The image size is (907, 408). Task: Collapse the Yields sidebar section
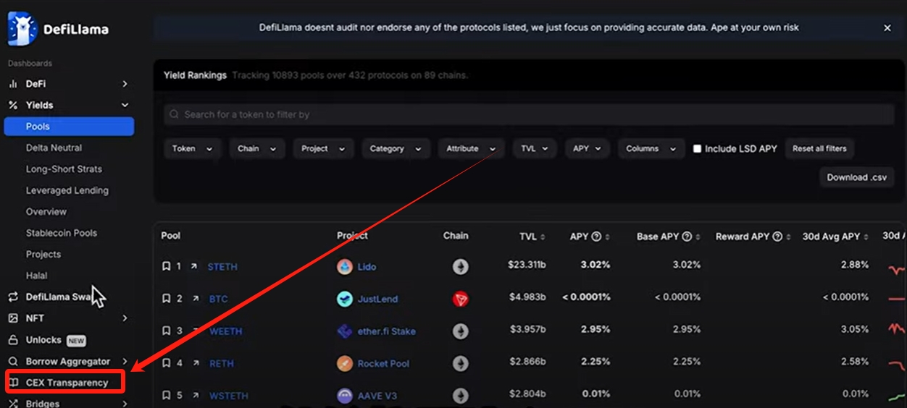(x=125, y=105)
